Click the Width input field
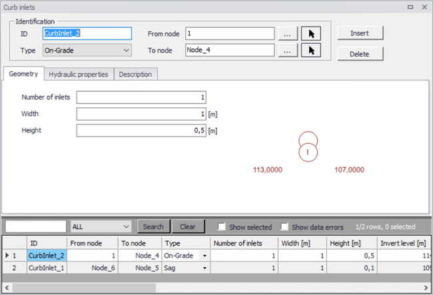The image size is (433, 295). tap(141, 114)
